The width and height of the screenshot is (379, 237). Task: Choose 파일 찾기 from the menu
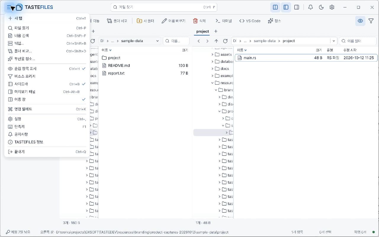click(x=47, y=28)
